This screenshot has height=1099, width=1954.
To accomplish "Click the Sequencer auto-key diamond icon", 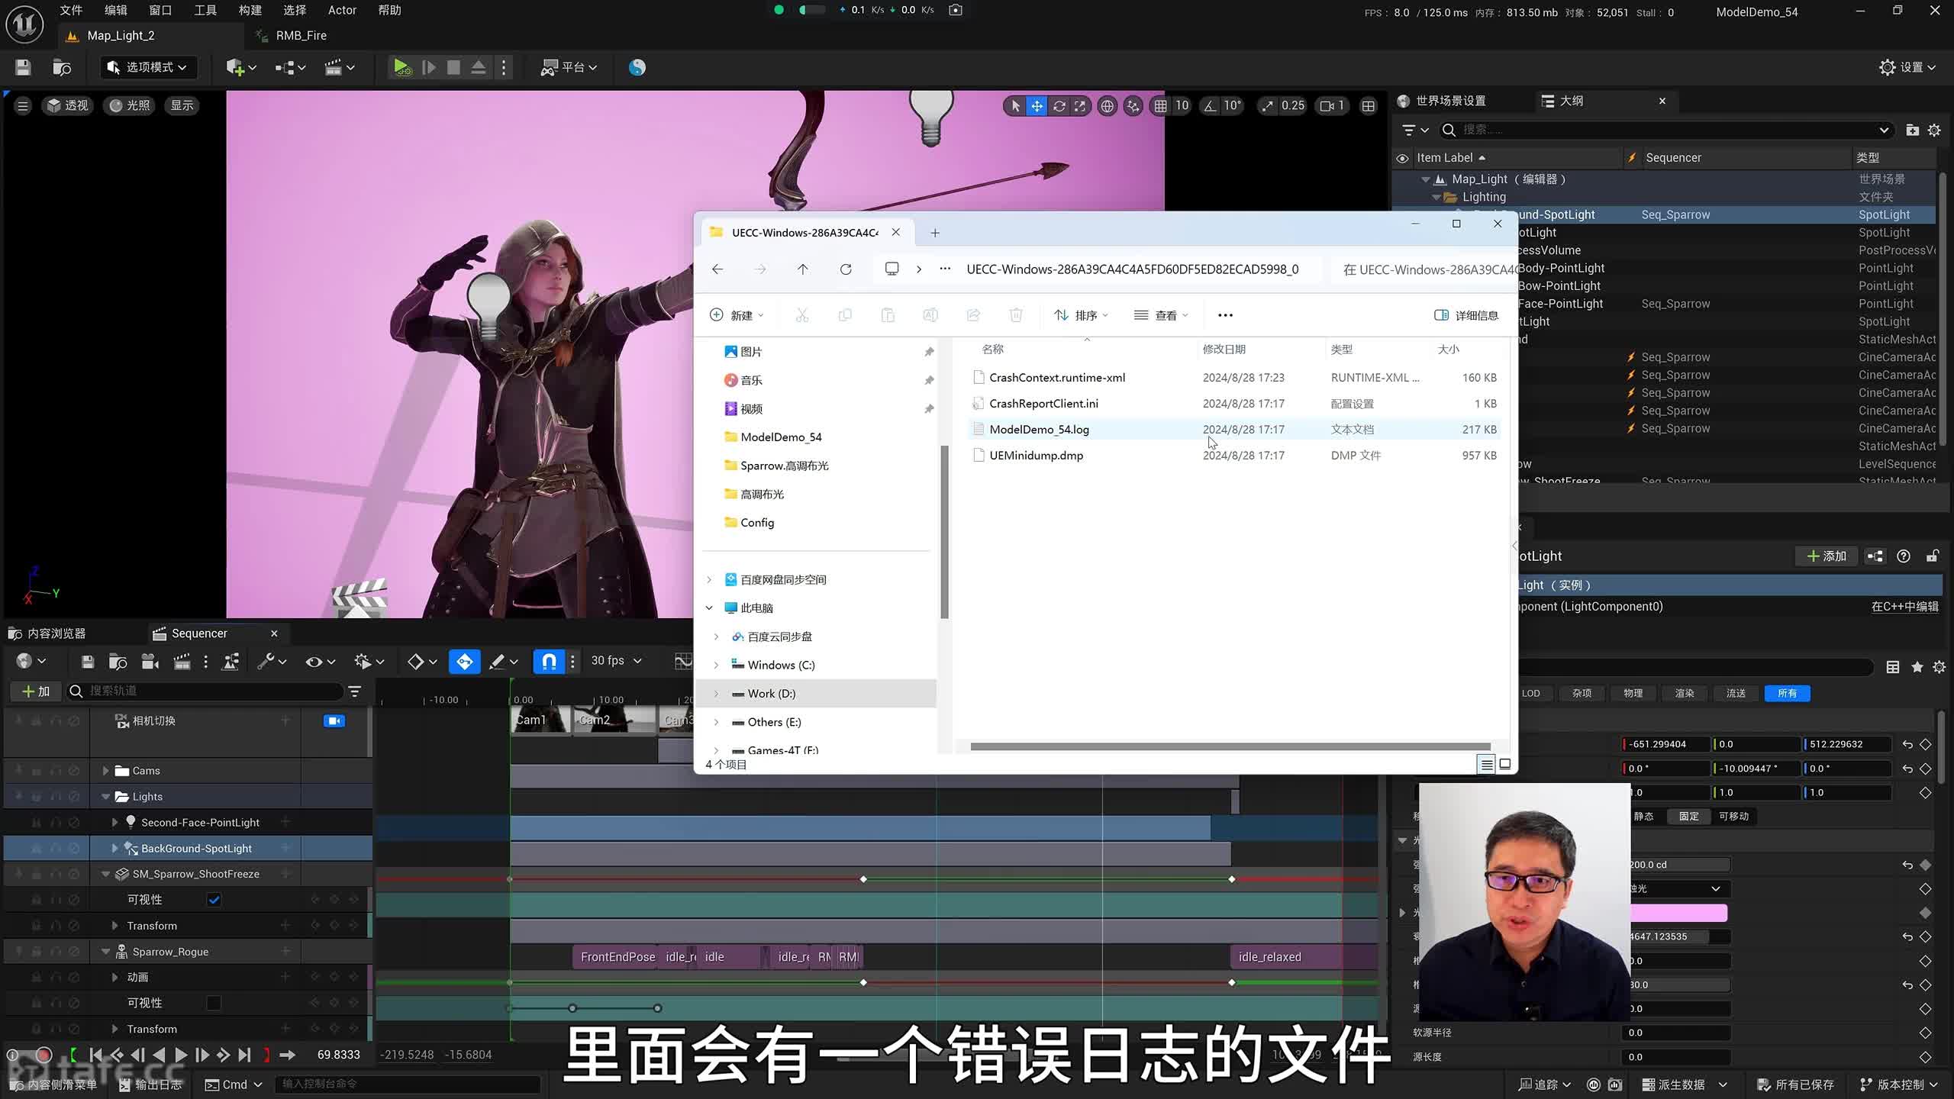I will click(x=464, y=661).
